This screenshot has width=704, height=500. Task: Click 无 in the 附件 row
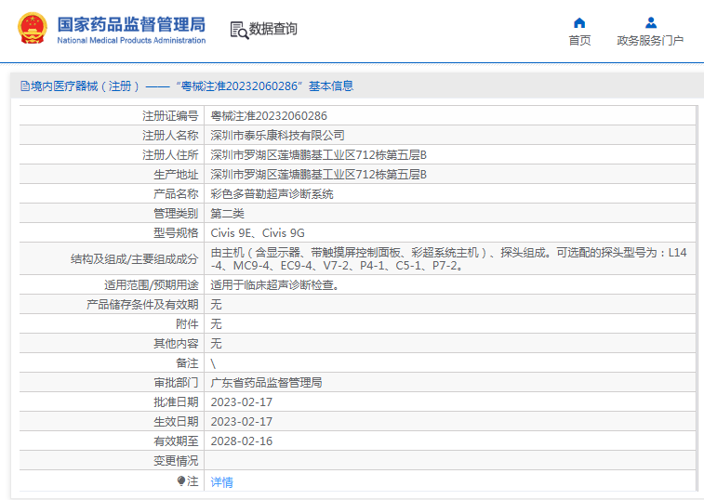216,324
